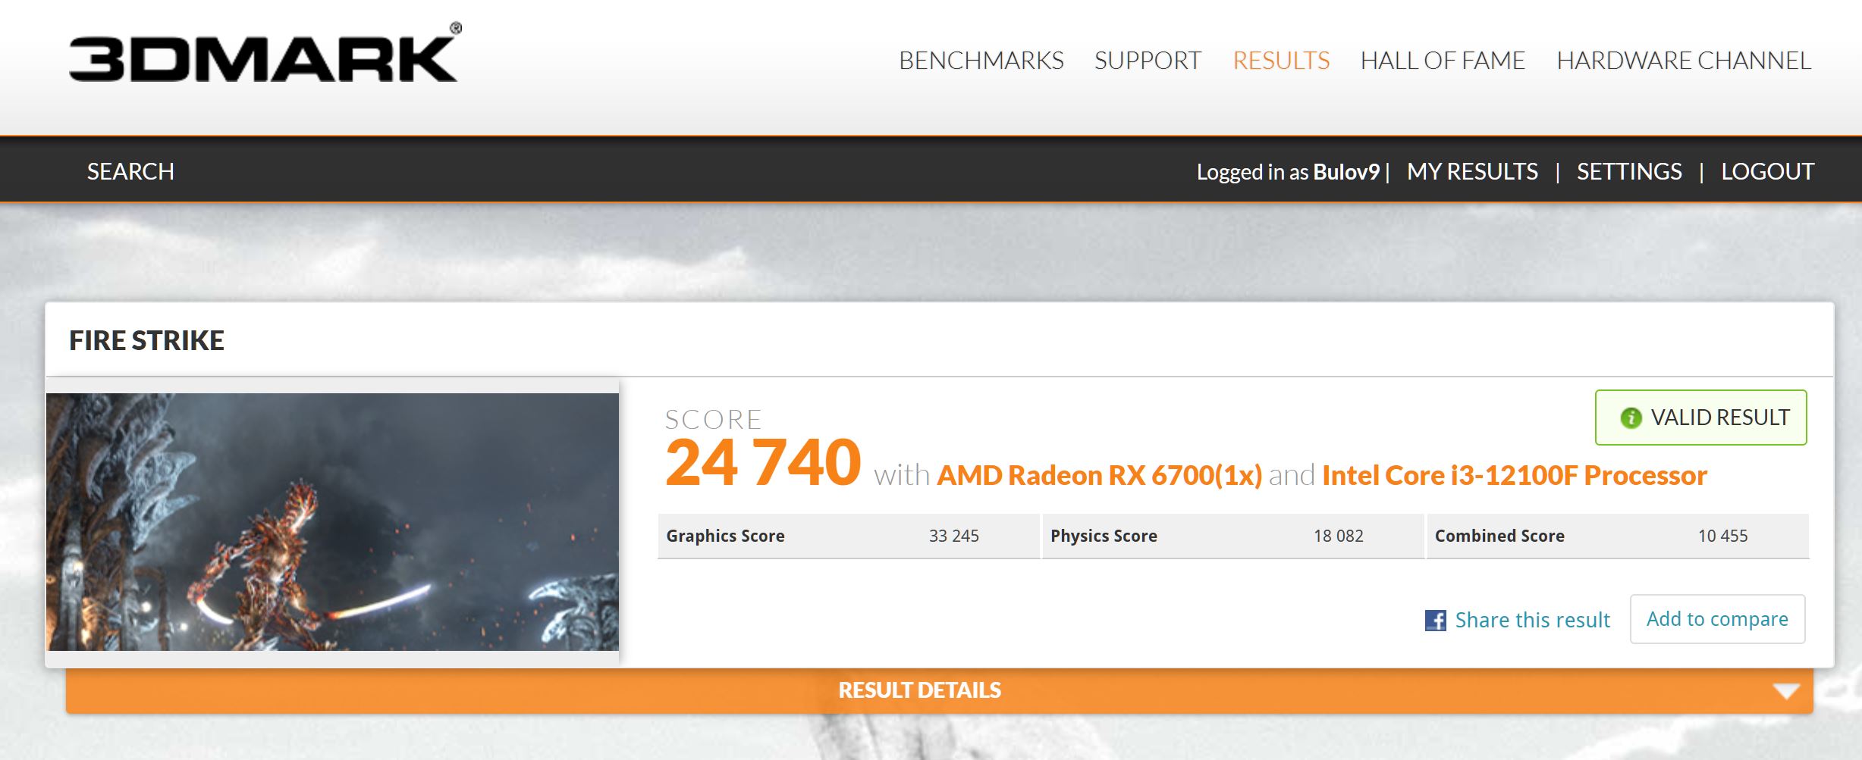
Task: Click the AMD Radeon RX 6700(1x) link
Action: tap(1099, 476)
